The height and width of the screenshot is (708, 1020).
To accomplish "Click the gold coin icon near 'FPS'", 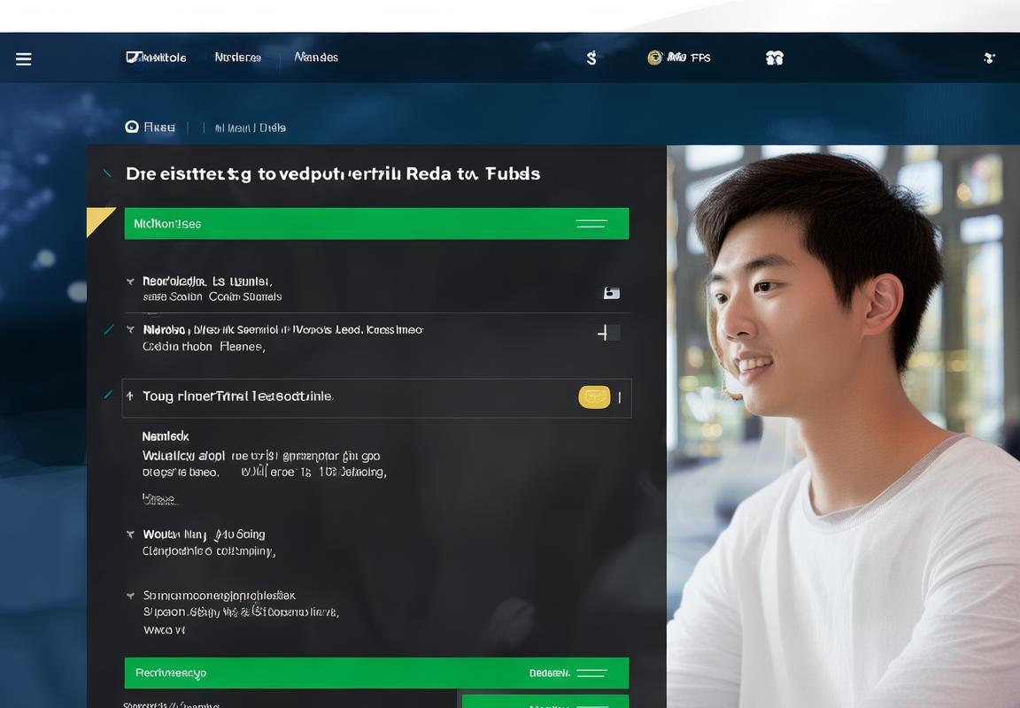I will coord(654,58).
